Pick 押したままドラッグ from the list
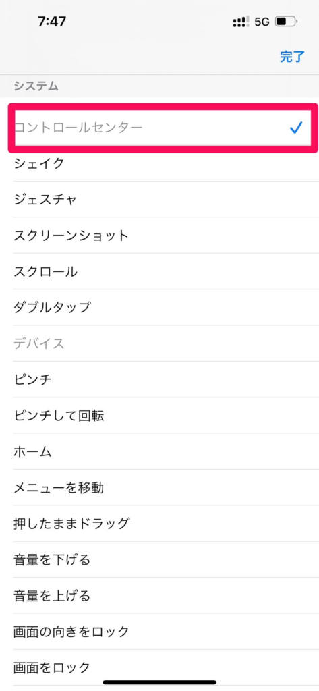This screenshot has width=319, height=691. 159,524
